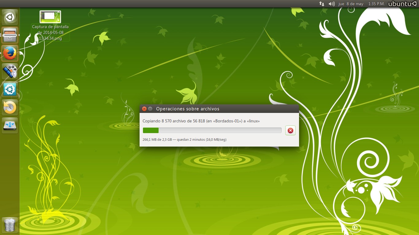Open the Trash in the launcher
Viewport: 419px width, 235px height.
tap(10, 225)
